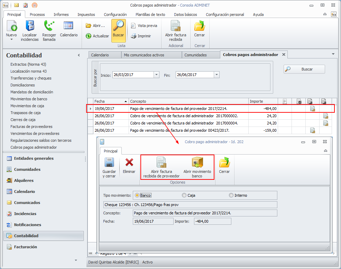Switch to the Comunidades document tab

tap(201, 55)
